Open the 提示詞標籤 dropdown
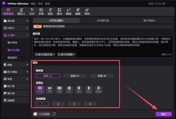This screenshot has width=176, height=119. coord(67,54)
